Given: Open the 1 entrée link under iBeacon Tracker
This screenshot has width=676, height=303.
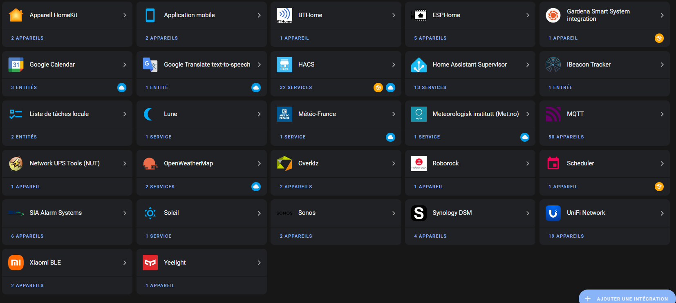Looking at the screenshot, I should click(560, 87).
